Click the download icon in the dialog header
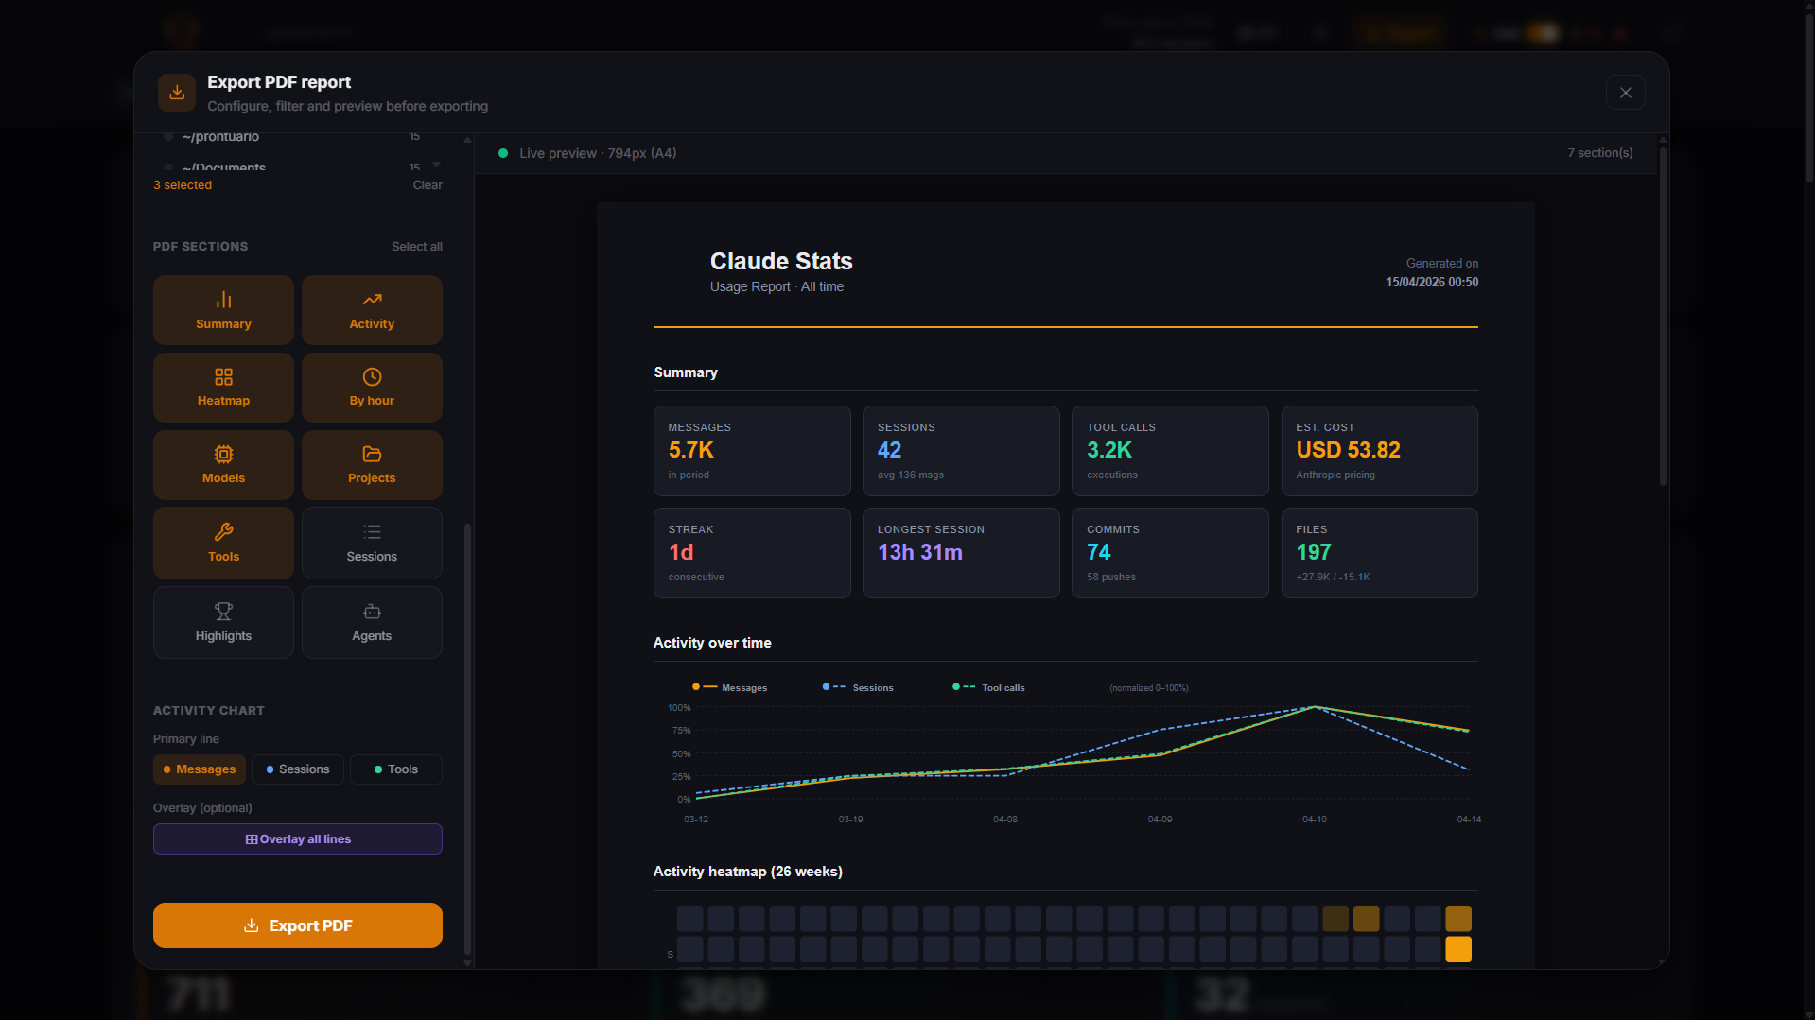 tap(176, 92)
